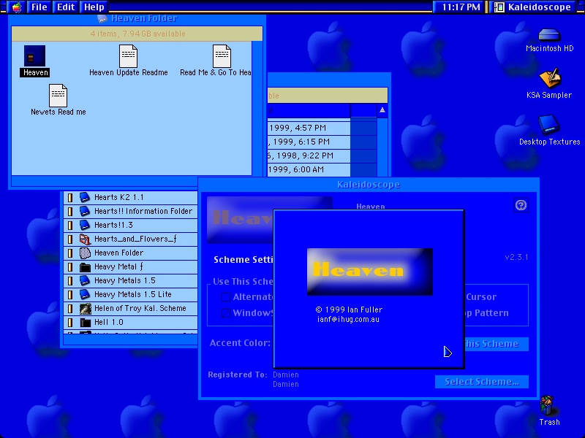Toggle the WindowShade checkbox in Kaleidoscope
The image size is (585, 438).
[x=226, y=313]
